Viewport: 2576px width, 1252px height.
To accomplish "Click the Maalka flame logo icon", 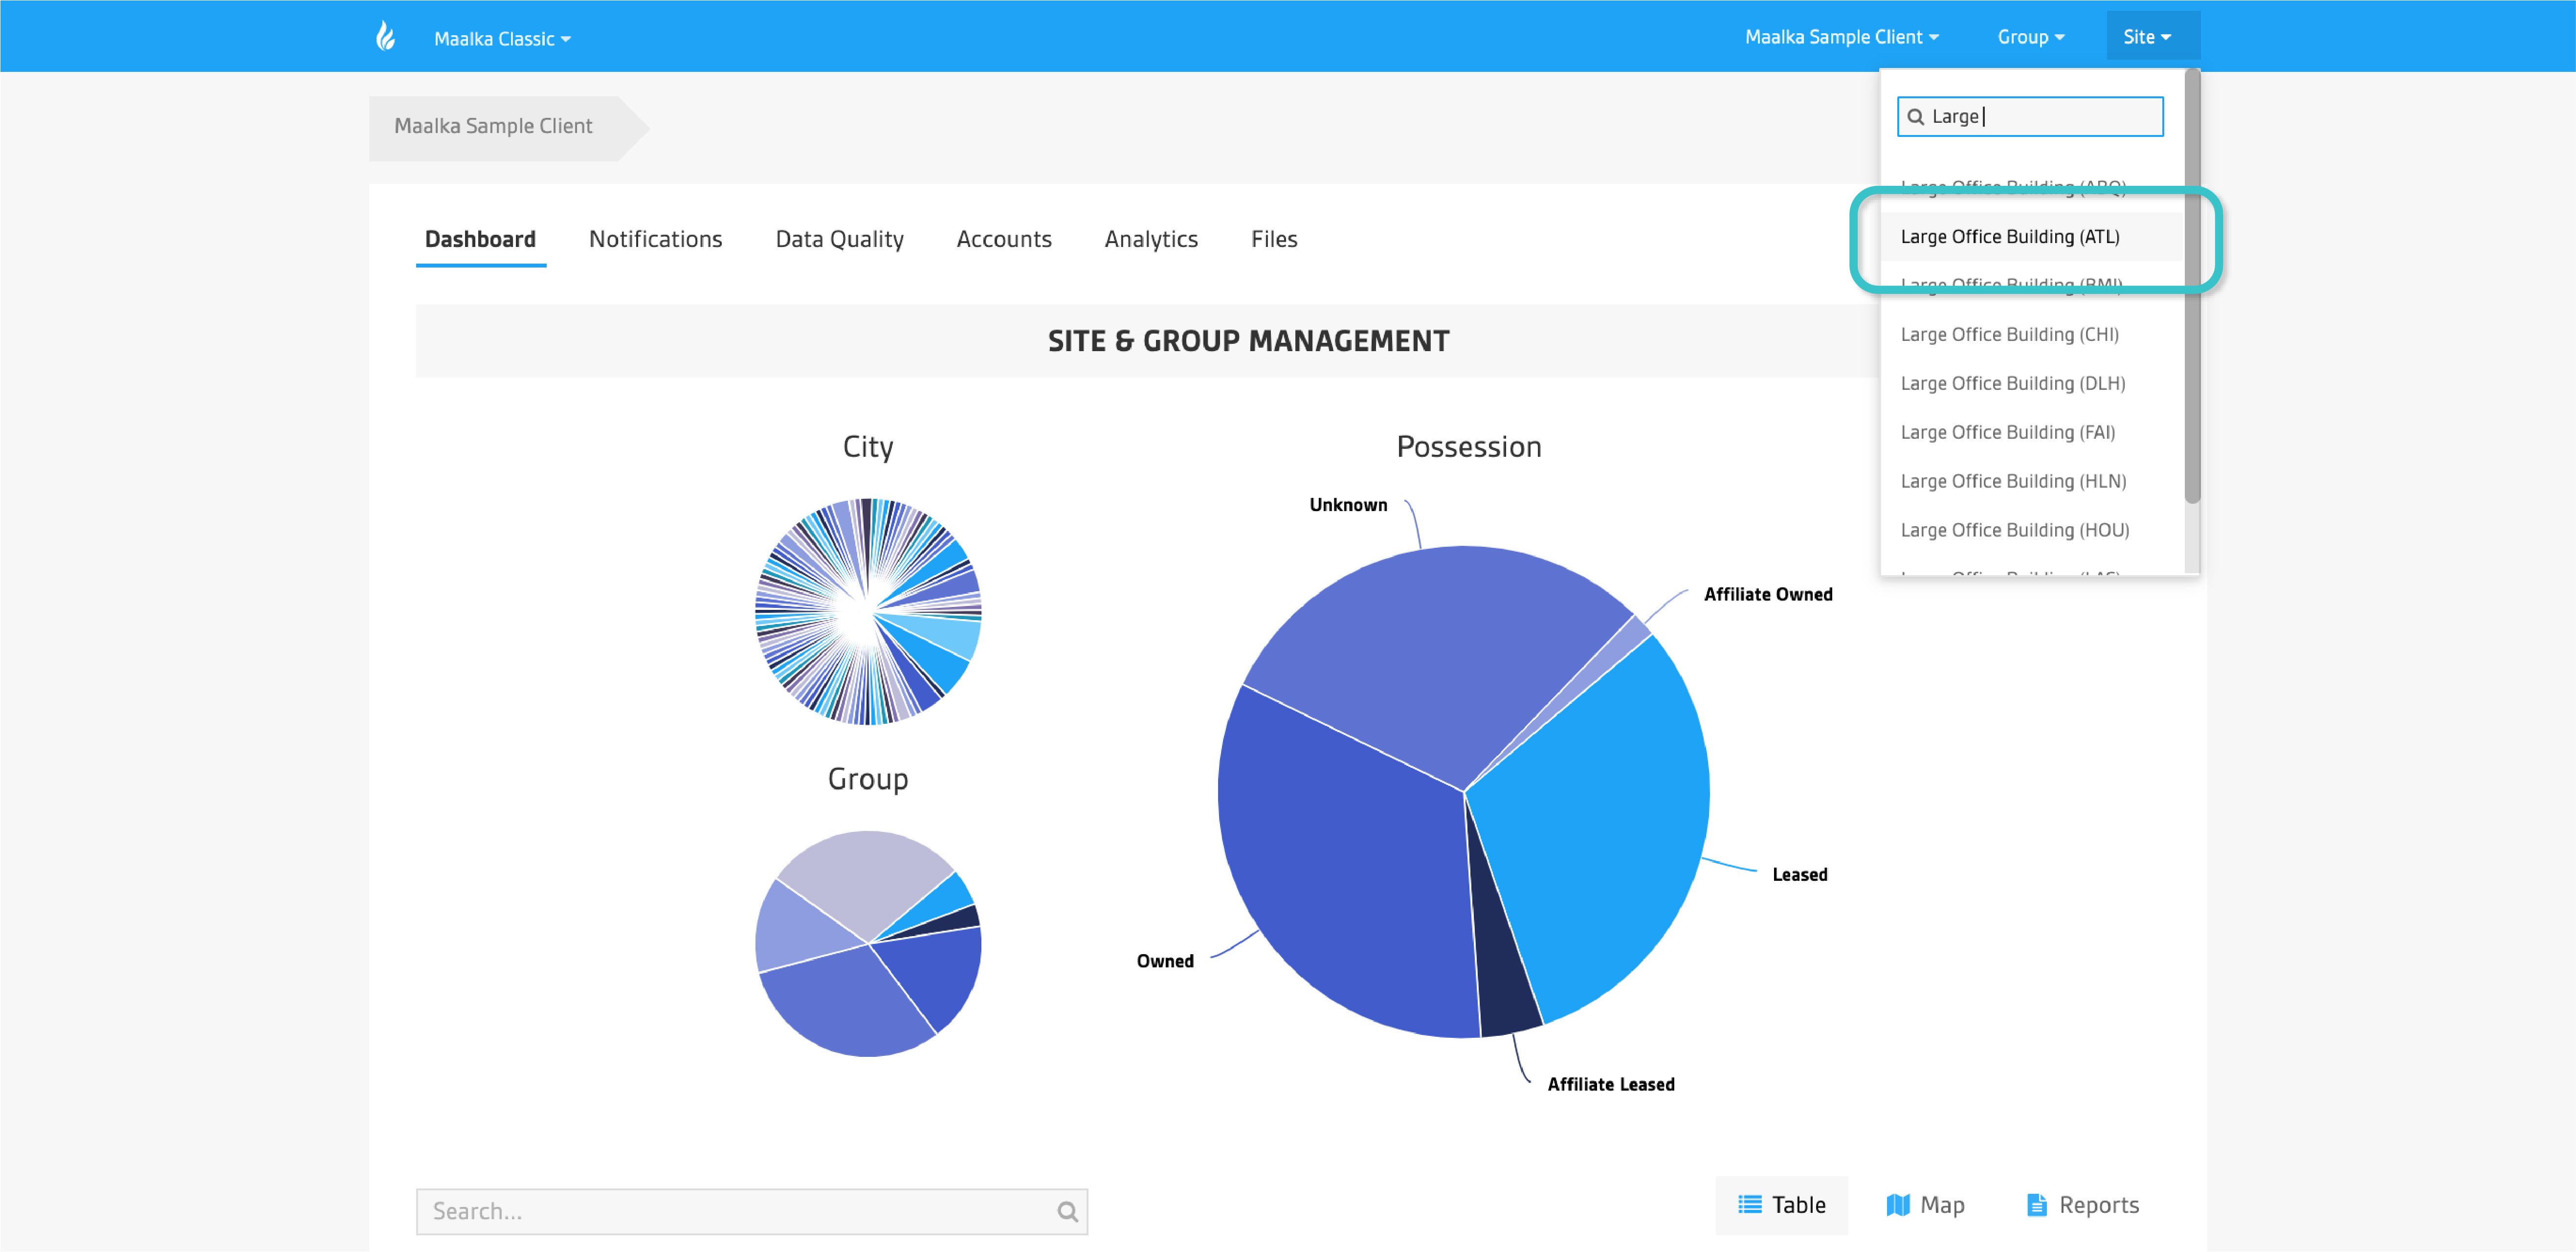I will tap(385, 37).
